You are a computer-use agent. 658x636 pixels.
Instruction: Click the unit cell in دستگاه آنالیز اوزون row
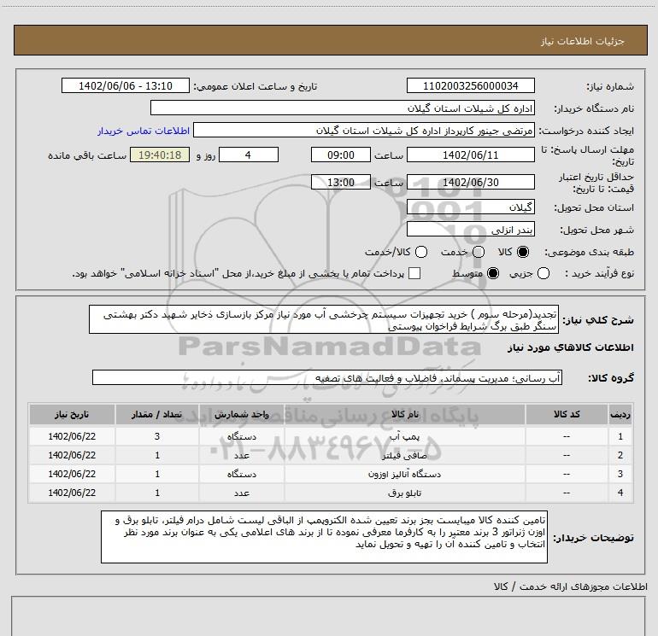coord(242,474)
